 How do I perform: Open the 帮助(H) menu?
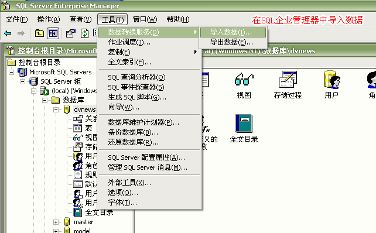(178, 19)
